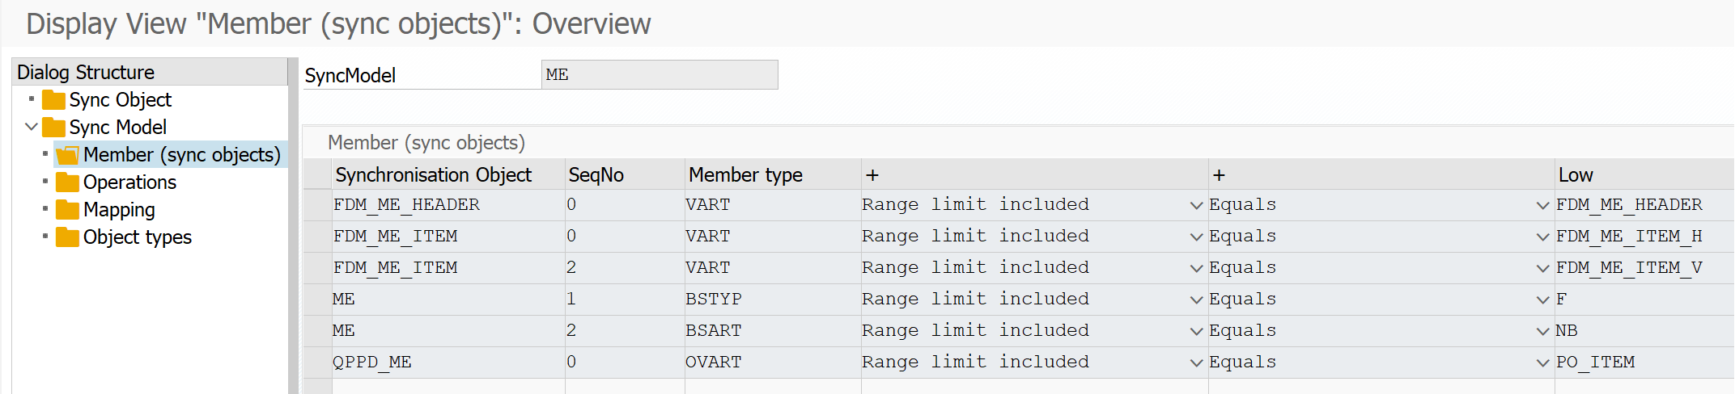
Task: Click the Mapping folder icon
Action: pyautogui.click(x=68, y=210)
